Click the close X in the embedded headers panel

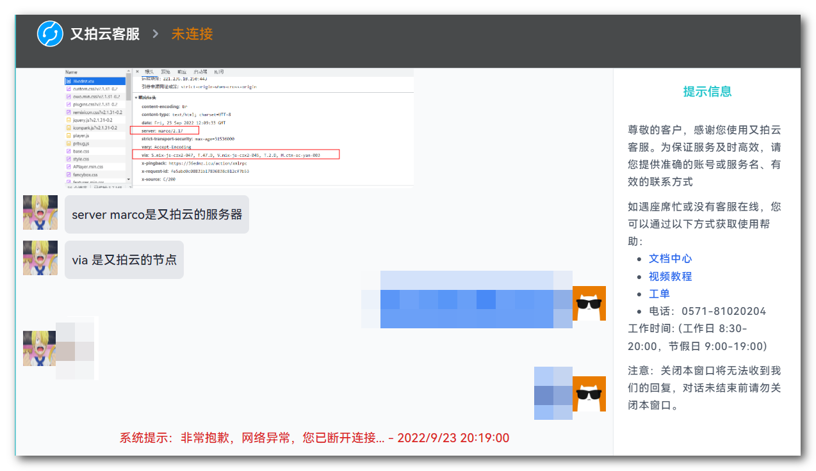point(137,72)
